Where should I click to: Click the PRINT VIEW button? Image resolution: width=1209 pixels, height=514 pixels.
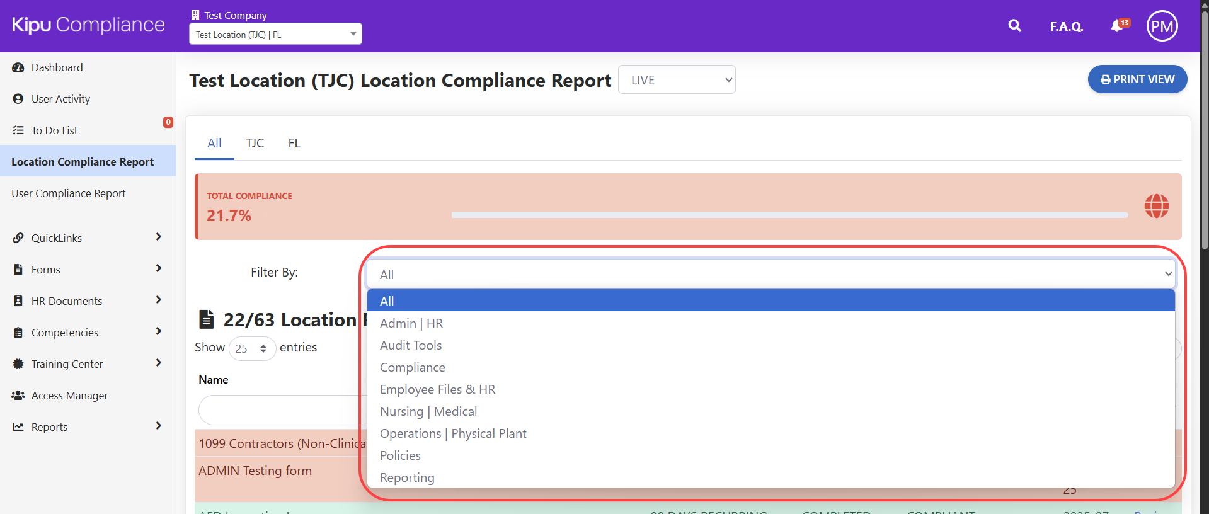click(1137, 79)
